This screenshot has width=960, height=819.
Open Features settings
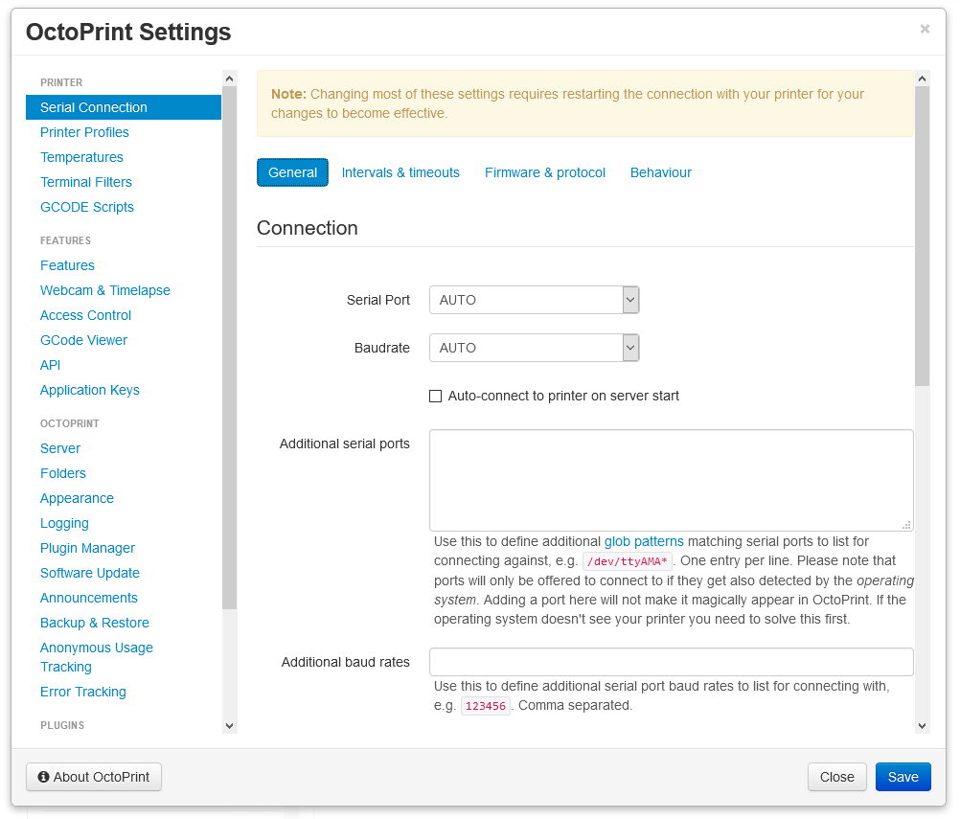point(67,265)
